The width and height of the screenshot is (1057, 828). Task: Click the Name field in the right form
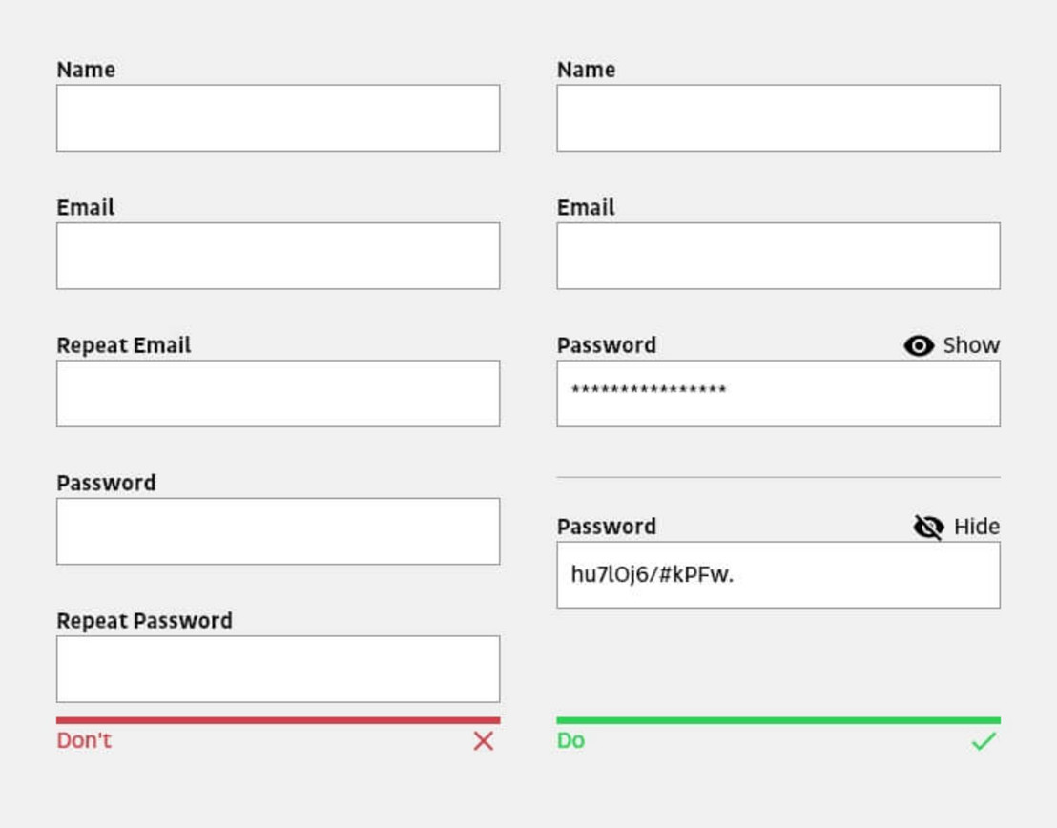[777, 118]
